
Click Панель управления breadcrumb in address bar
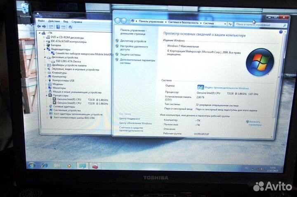(x=151, y=21)
